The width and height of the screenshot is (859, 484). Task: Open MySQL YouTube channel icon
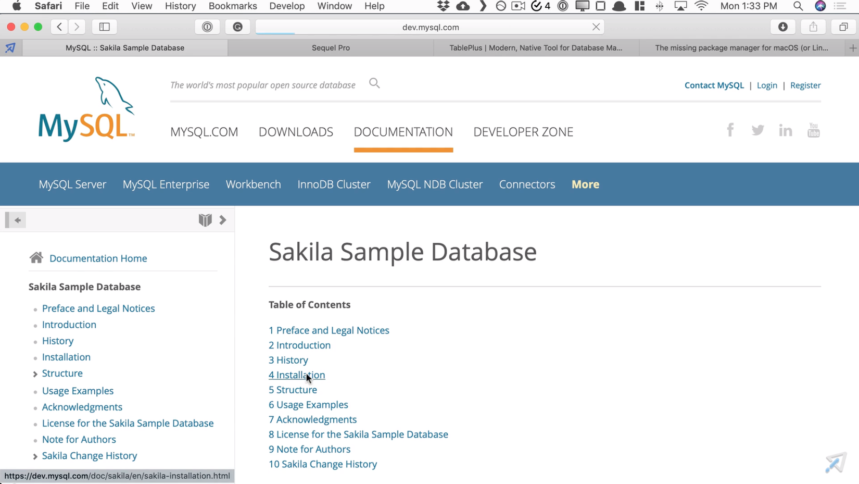pyautogui.click(x=814, y=130)
